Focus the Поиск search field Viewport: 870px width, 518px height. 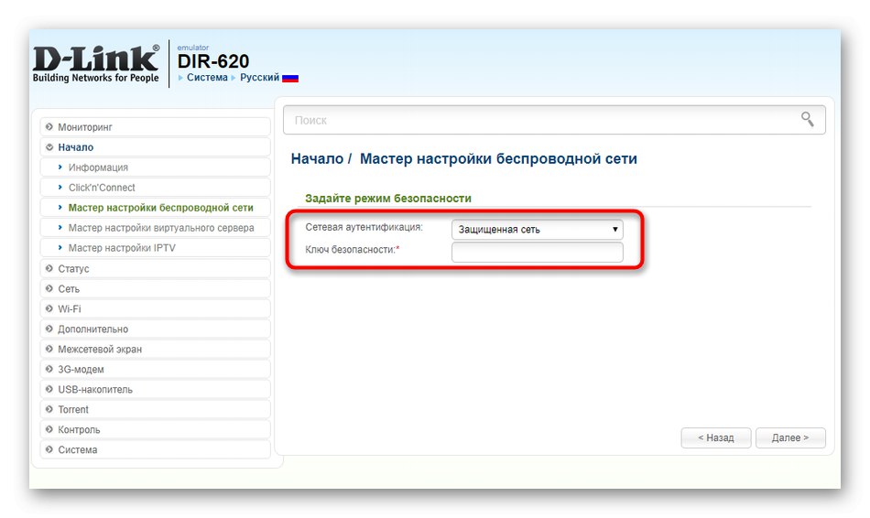554,120
